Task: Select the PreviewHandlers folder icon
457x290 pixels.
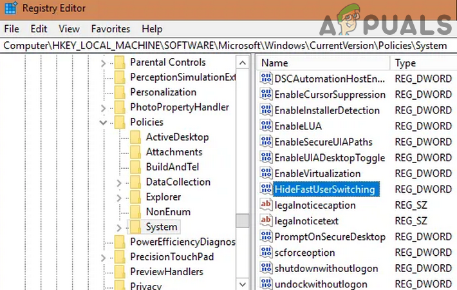Action: [120, 271]
